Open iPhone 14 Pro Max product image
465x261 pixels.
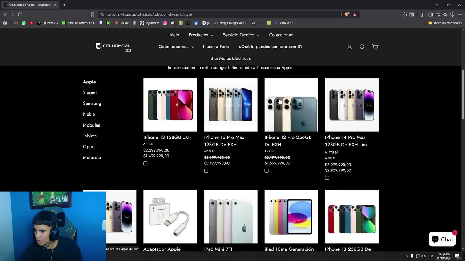(352, 105)
